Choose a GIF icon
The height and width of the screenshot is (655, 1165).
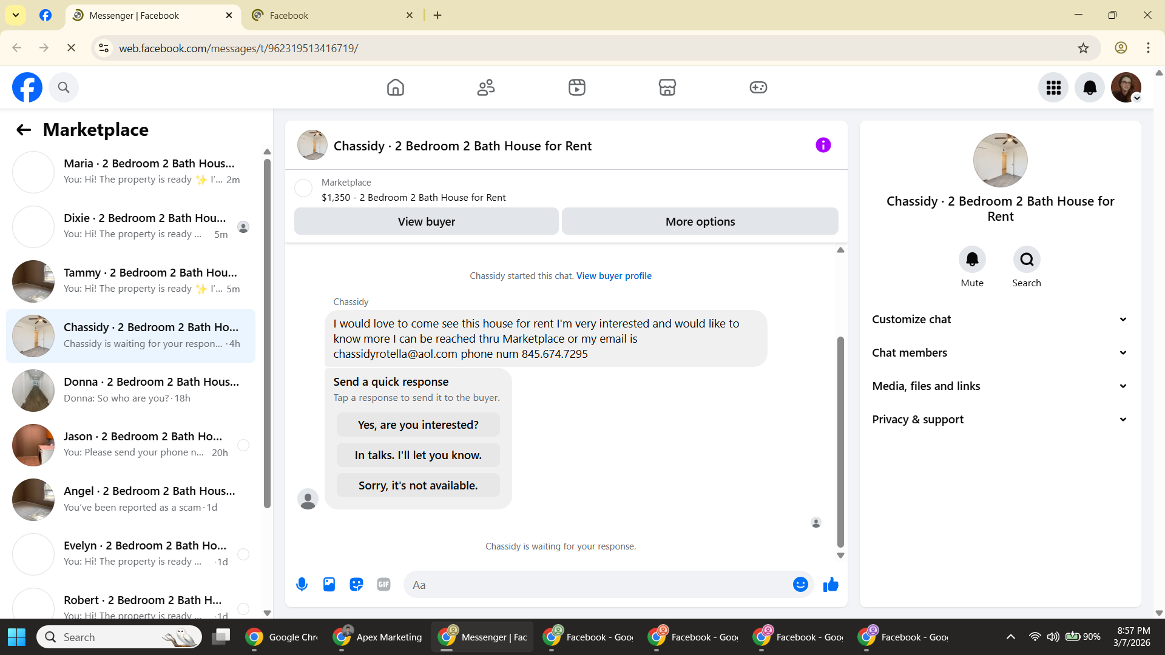[x=383, y=585]
